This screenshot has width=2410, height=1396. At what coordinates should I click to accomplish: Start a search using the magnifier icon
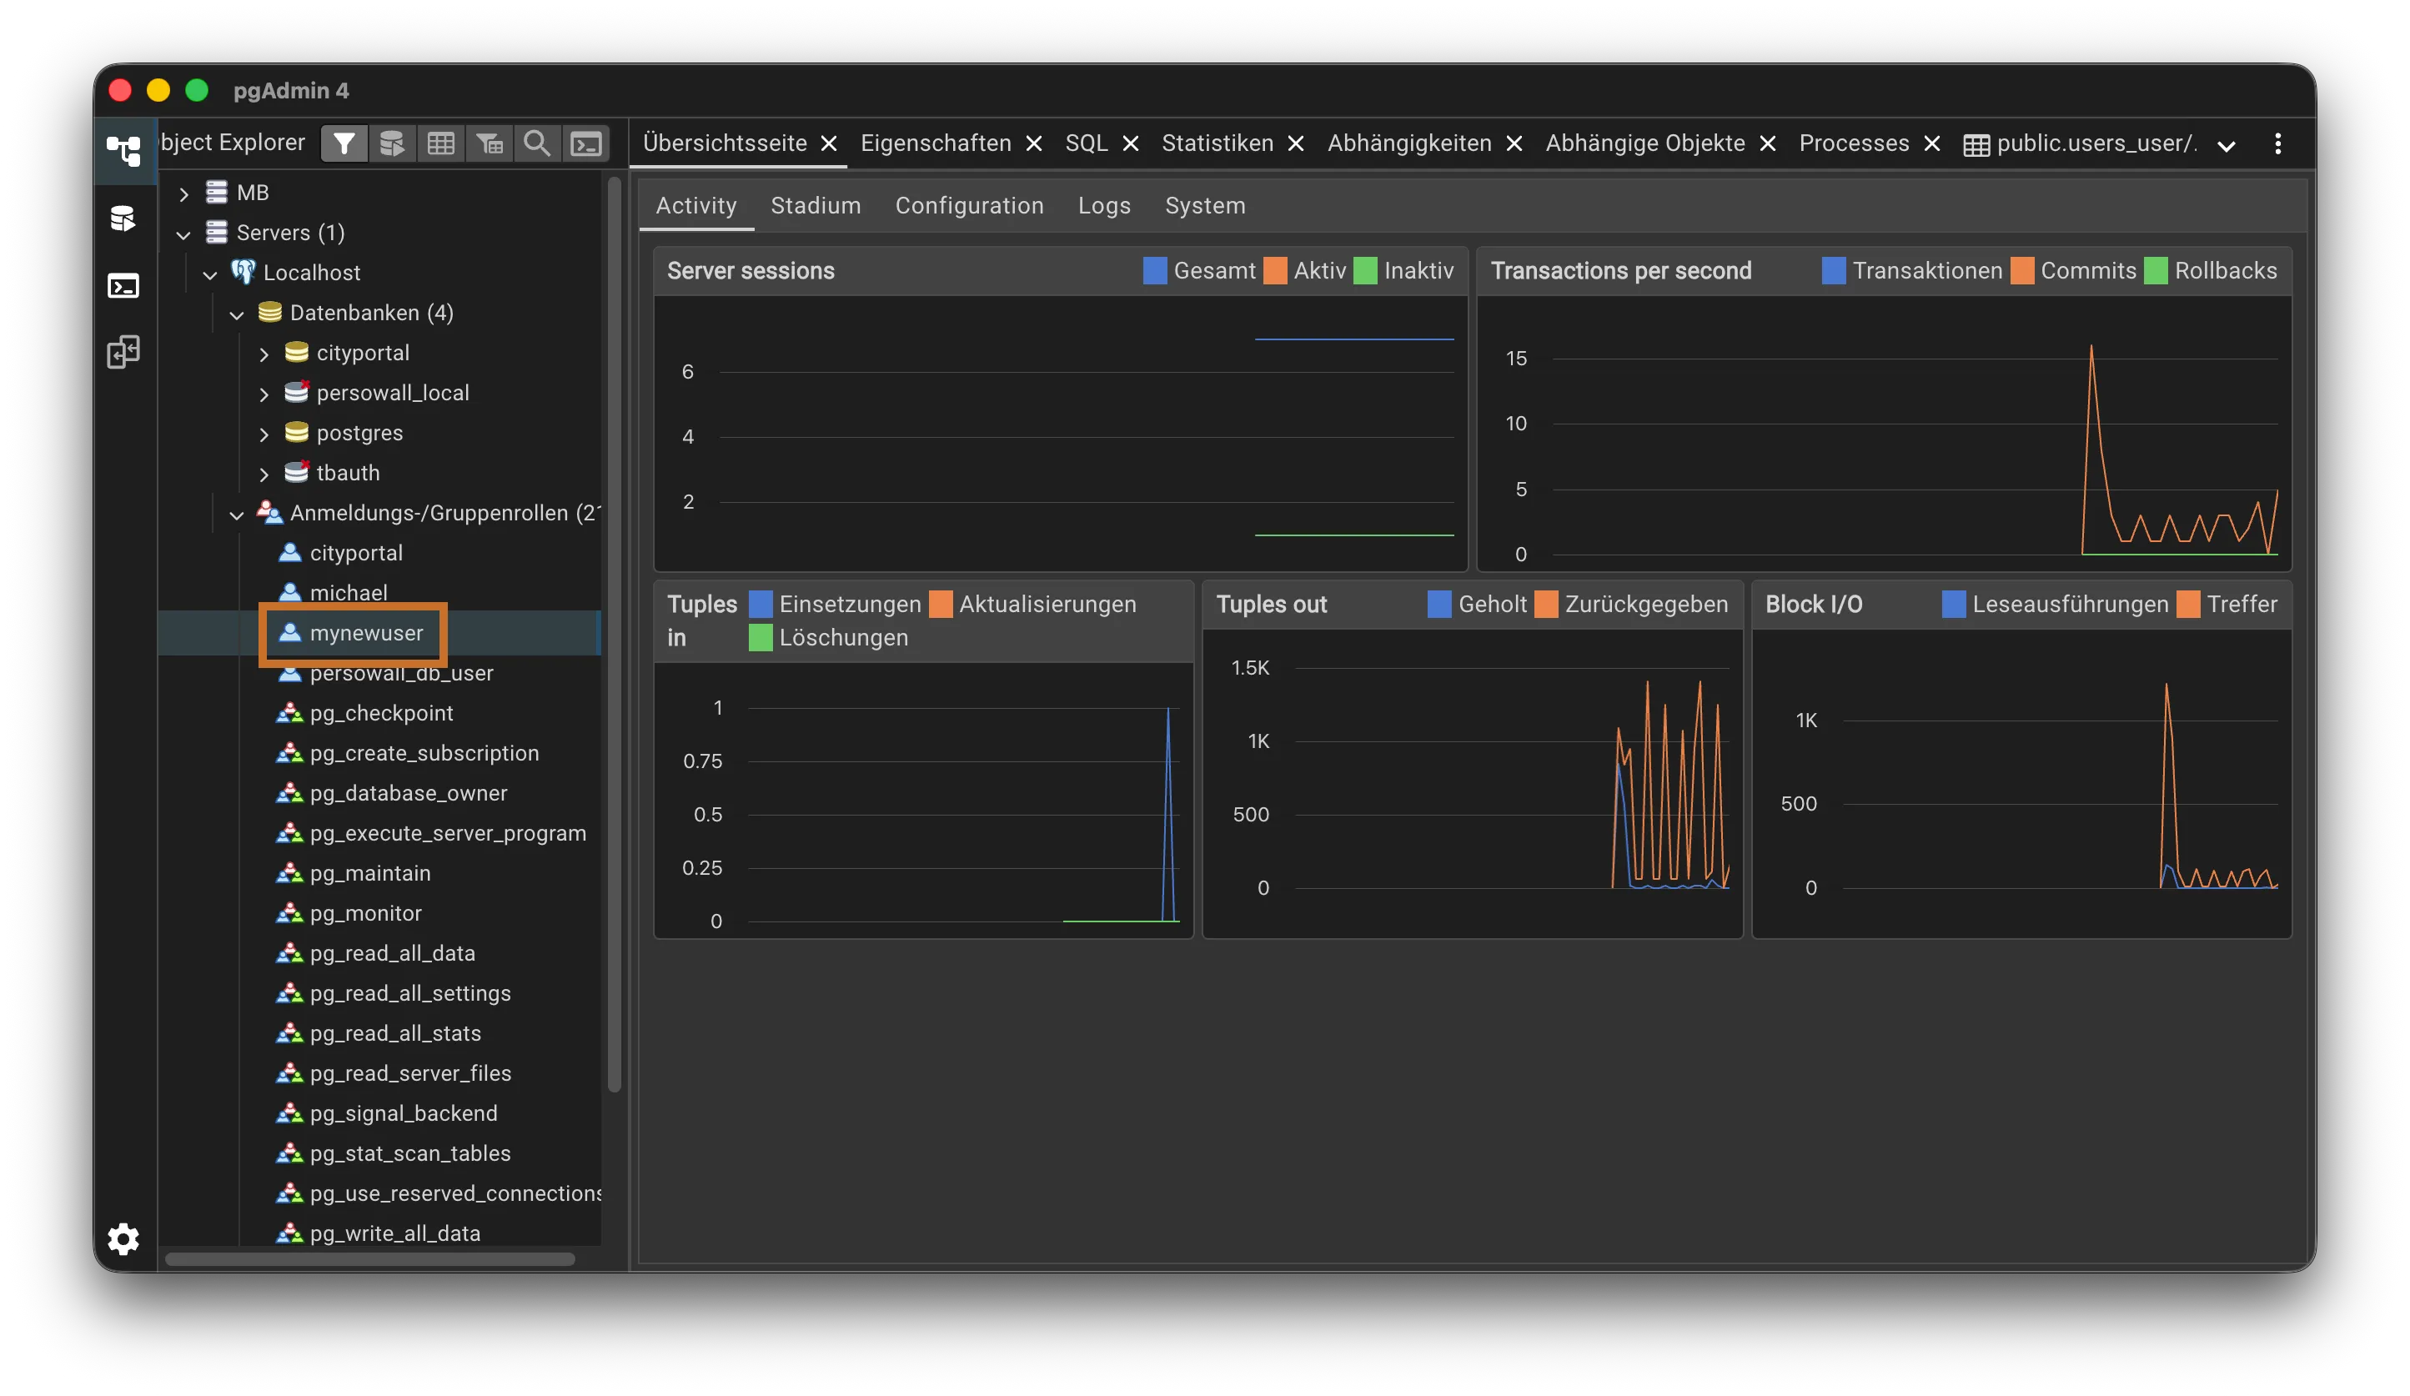[538, 143]
